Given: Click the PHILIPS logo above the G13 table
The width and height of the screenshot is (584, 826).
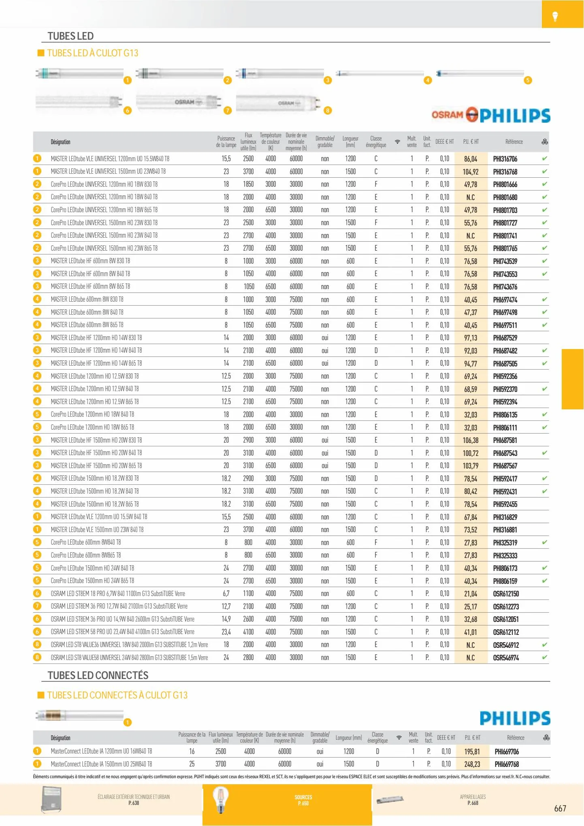Looking at the screenshot, I should (x=515, y=115).
